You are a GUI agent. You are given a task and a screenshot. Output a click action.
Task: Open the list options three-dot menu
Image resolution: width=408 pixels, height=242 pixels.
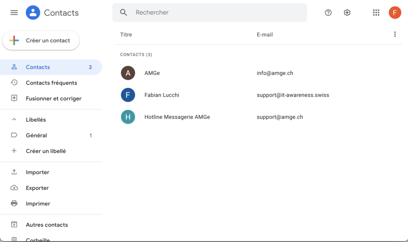coord(395,34)
